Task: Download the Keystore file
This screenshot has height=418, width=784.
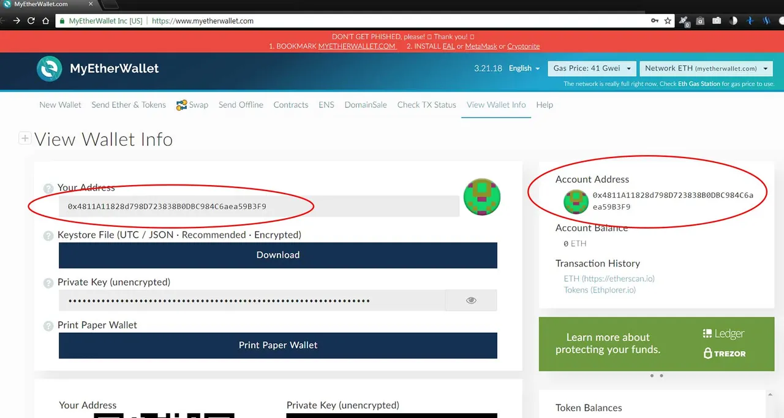Action: (x=278, y=255)
